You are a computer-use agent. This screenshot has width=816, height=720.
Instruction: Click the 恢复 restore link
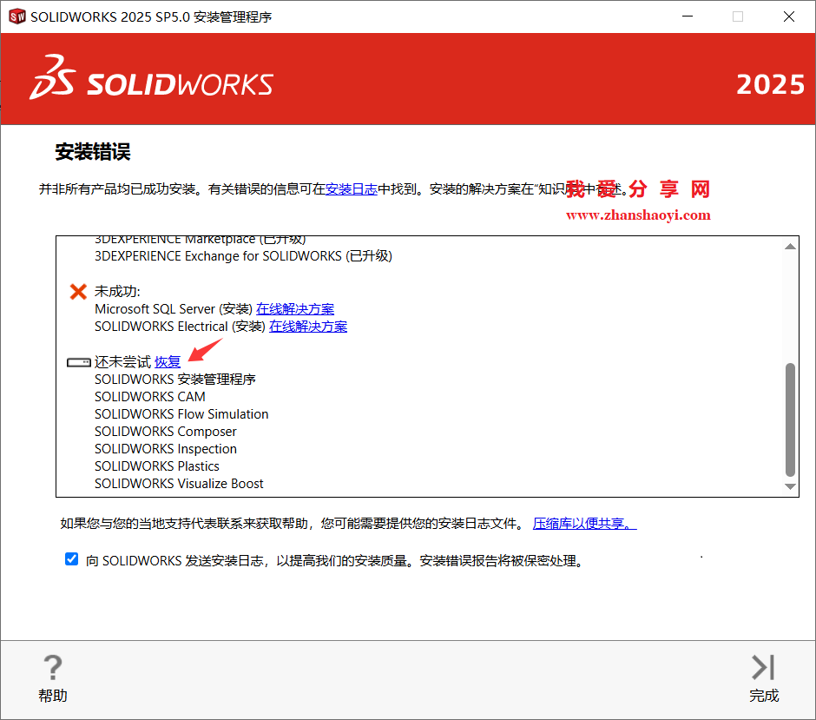[168, 362]
